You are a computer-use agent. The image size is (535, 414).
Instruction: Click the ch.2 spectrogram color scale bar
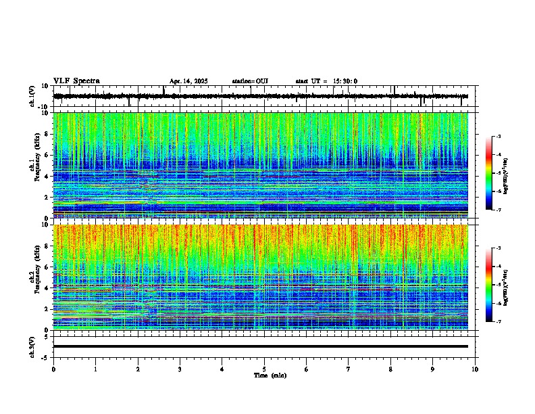coord(489,285)
